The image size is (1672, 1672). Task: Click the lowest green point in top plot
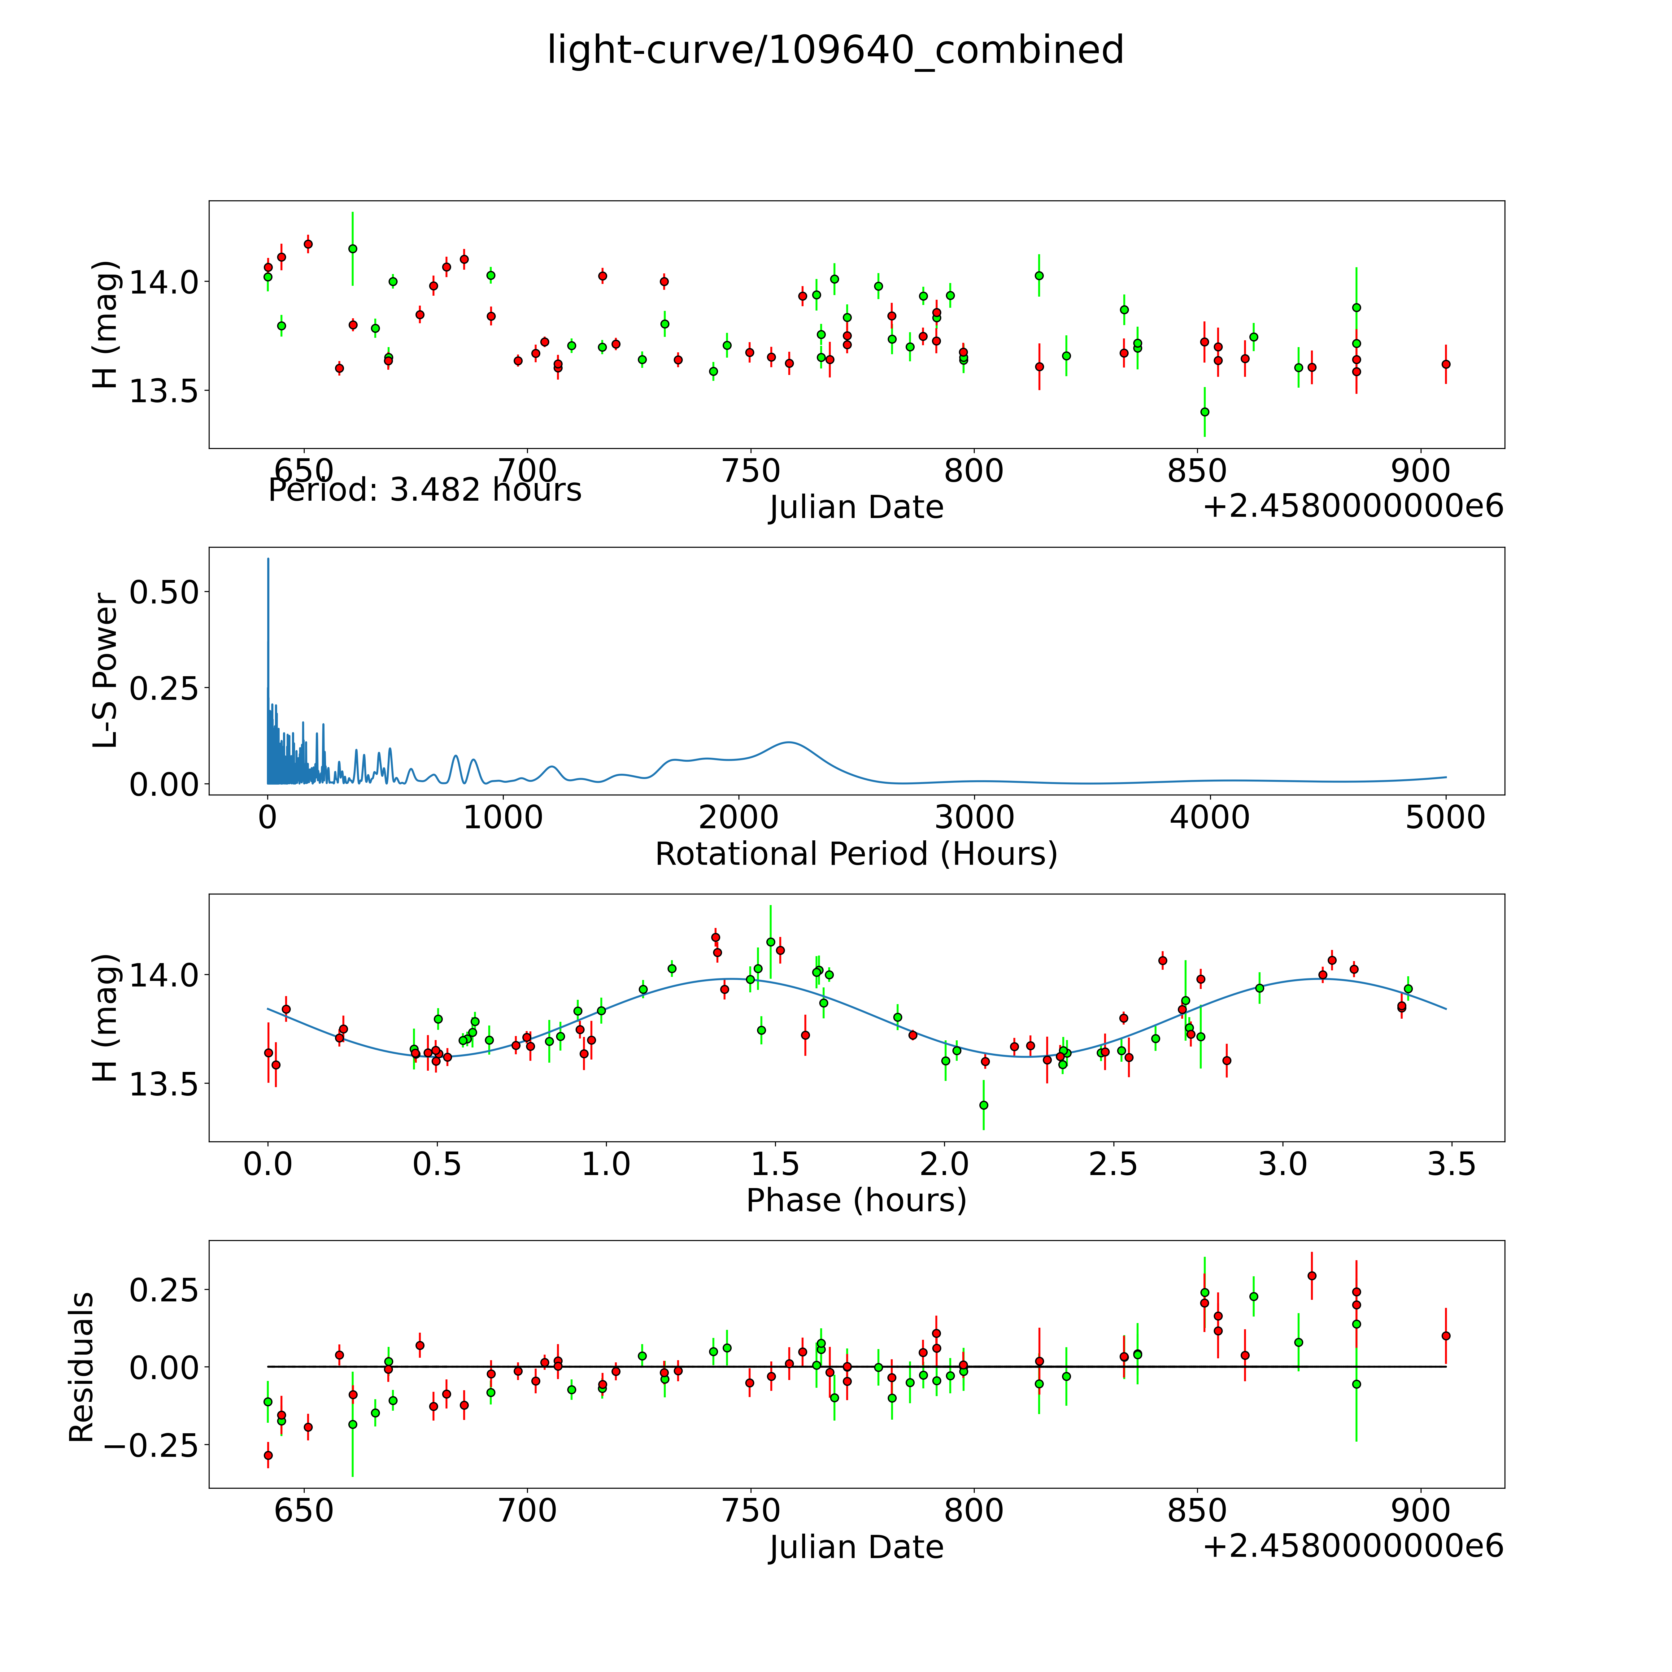(x=1205, y=412)
